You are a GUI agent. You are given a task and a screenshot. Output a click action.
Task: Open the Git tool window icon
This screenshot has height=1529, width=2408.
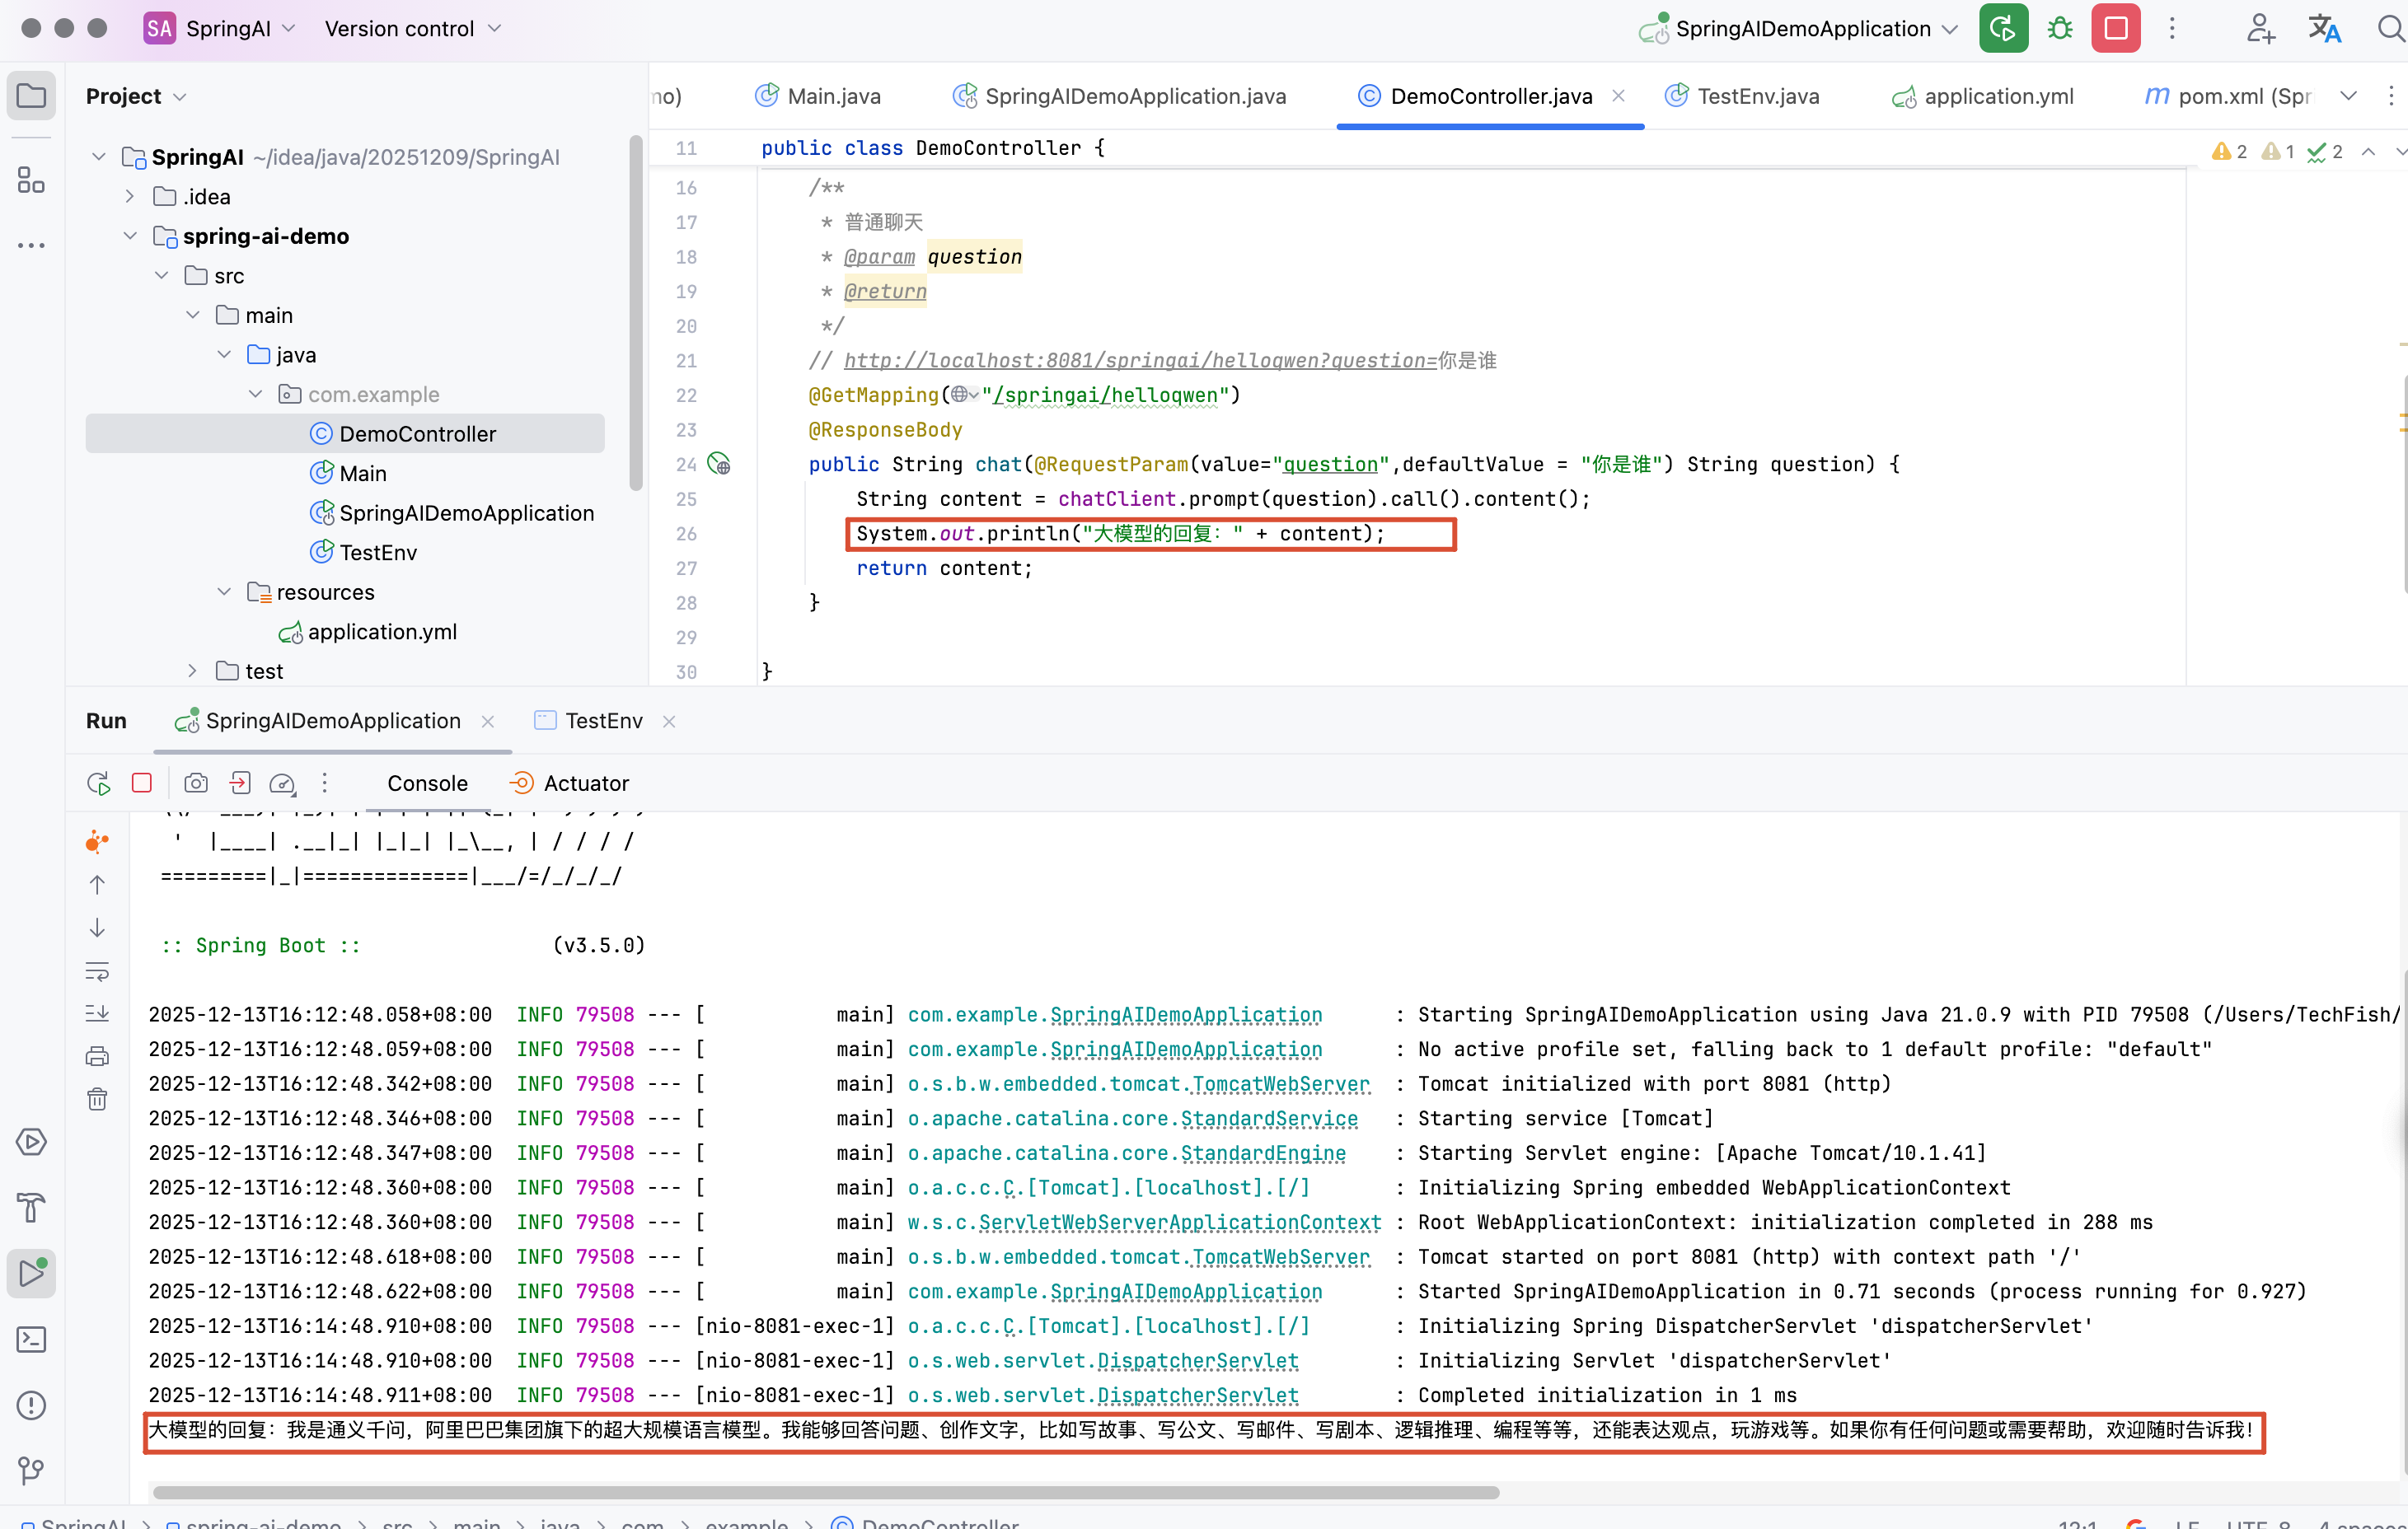pyautogui.click(x=31, y=1470)
